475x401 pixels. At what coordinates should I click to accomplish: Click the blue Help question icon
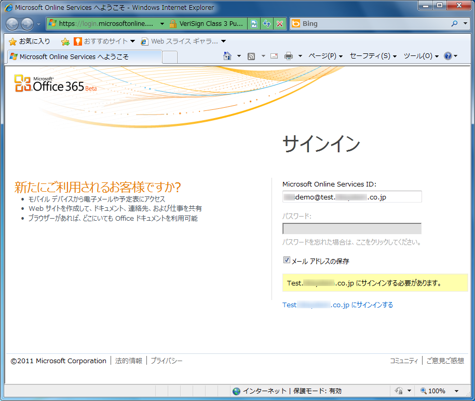[447, 56]
